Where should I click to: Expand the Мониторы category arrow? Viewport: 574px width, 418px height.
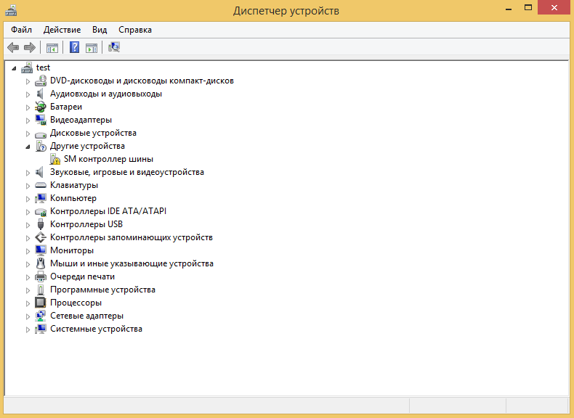[28, 251]
